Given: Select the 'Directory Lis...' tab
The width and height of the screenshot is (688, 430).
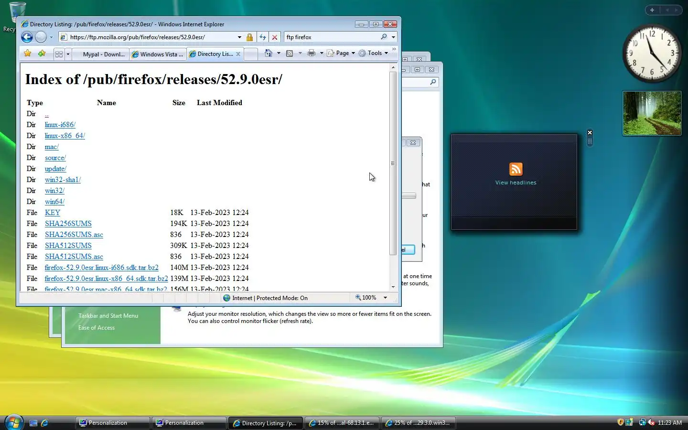Looking at the screenshot, I should click(211, 54).
